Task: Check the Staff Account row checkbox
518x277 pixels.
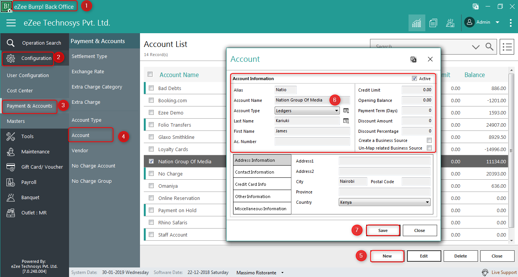Action: click(x=151, y=235)
